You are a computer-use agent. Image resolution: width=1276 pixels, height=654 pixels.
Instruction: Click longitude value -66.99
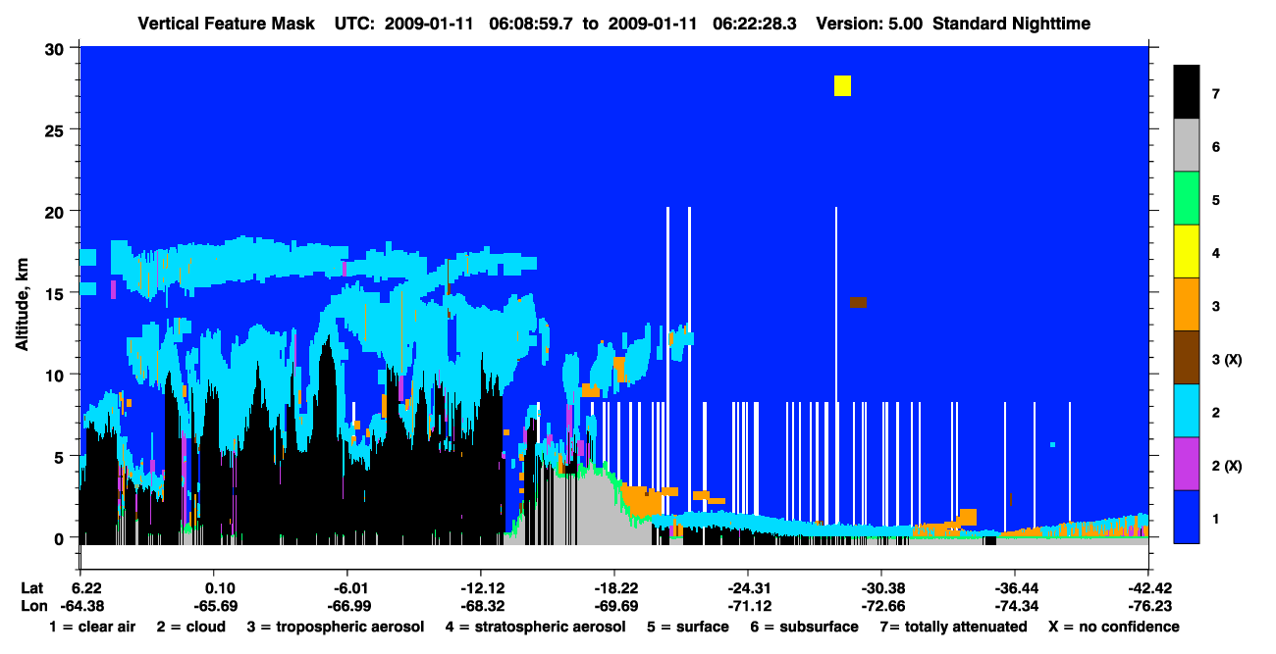click(347, 606)
